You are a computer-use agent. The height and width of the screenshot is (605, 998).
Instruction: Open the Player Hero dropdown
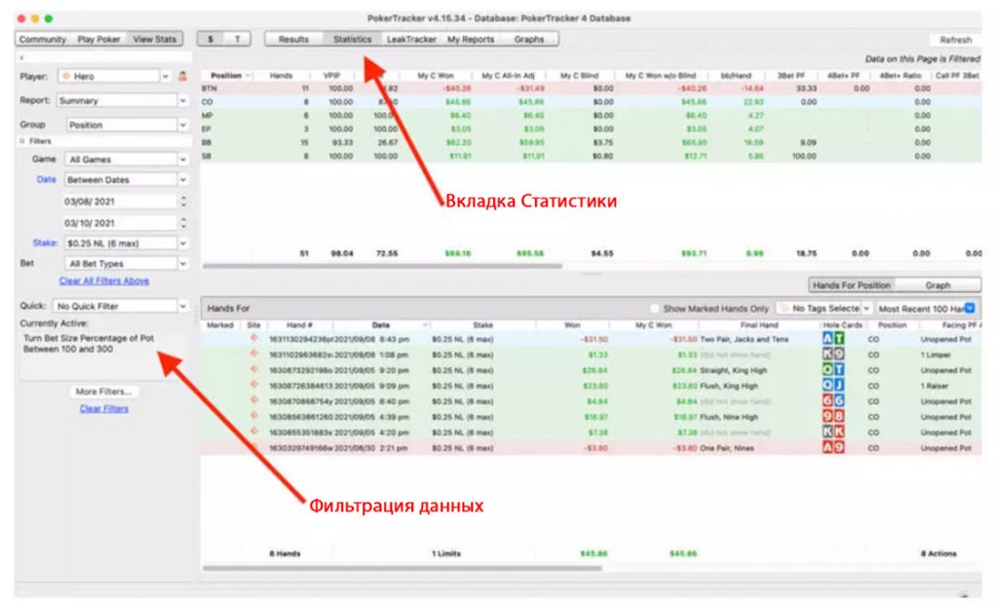[x=115, y=76]
